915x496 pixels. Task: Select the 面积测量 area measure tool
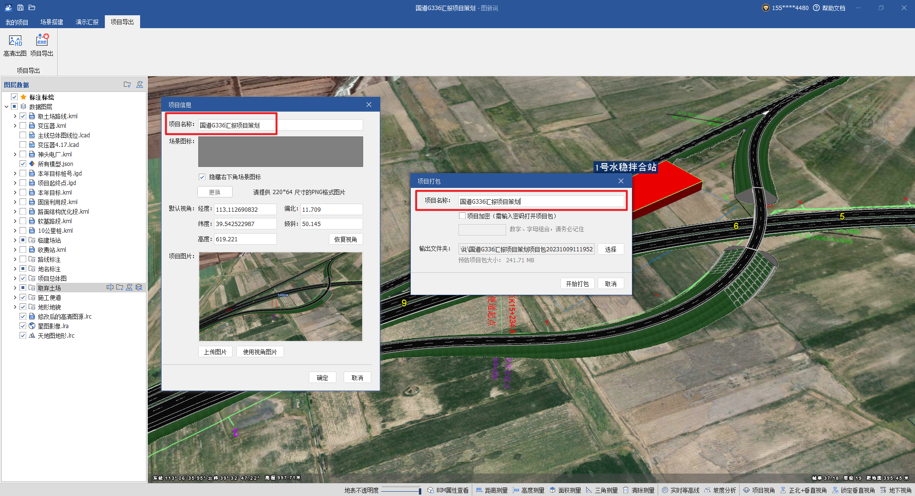[565, 490]
